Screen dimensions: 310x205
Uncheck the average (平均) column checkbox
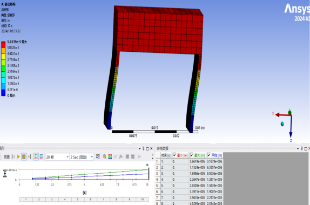[209, 155]
